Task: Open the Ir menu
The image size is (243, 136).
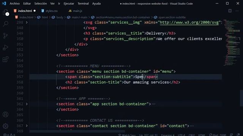Action: [59, 3]
